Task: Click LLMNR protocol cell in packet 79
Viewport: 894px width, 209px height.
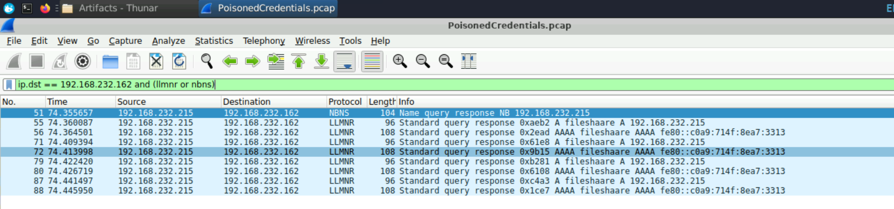Action: tap(341, 161)
